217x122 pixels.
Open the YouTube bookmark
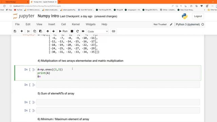[18, 10]
